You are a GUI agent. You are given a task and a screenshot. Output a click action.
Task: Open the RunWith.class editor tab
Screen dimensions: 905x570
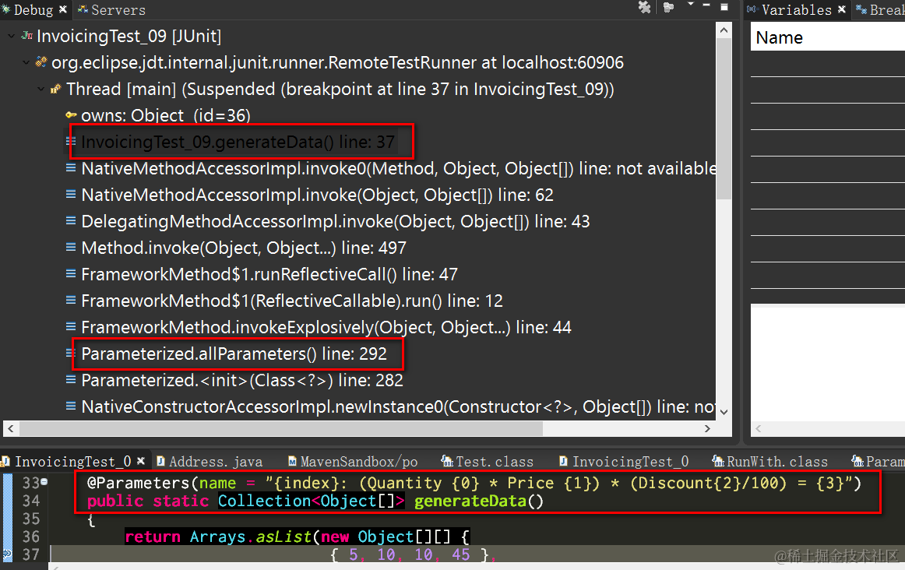[x=770, y=462]
